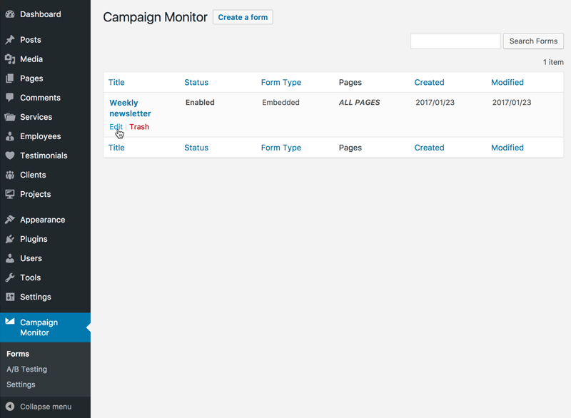This screenshot has height=418, width=571.
Task: Click the Users silhouette icon
Action: (10, 258)
